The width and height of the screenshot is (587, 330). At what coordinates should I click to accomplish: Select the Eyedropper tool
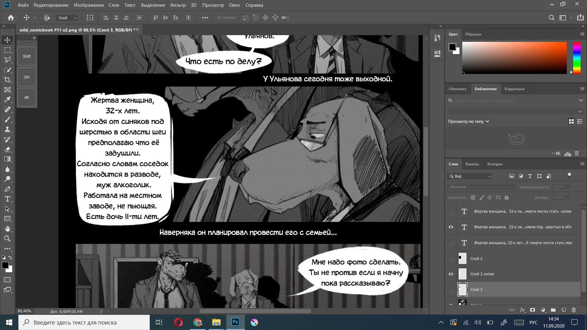8,100
